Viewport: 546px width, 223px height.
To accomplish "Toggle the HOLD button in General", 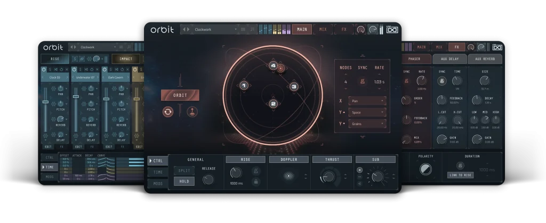I will 184,181.
